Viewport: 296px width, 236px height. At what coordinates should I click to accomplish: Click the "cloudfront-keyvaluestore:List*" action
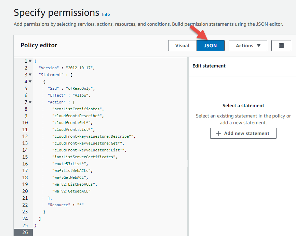(88, 150)
